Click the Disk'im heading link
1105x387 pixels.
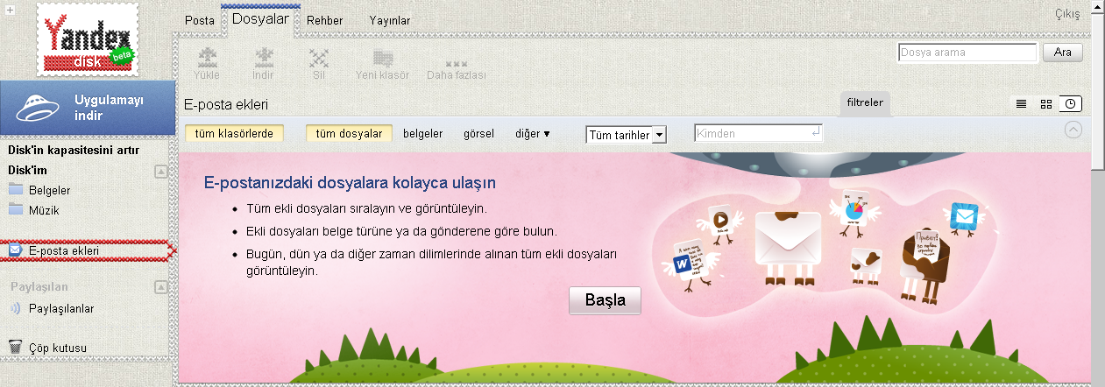27,170
